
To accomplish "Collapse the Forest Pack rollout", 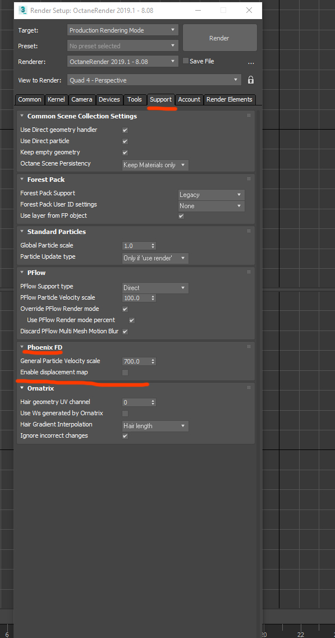I will click(22, 179).
